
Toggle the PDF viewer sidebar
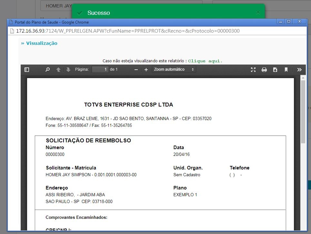tap(27, 70)
